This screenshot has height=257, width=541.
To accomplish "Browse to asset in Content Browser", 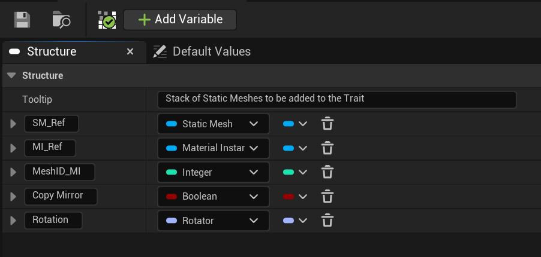I will pyautogui.click(x=61, y=20).
